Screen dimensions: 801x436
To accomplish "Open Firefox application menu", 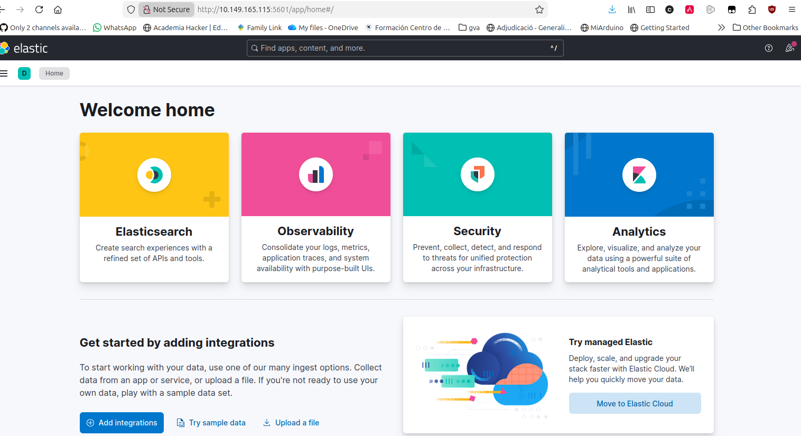I will pos(791,10).
